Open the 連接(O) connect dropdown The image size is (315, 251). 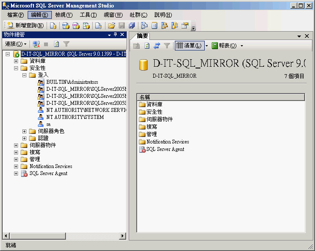point(16,44)
